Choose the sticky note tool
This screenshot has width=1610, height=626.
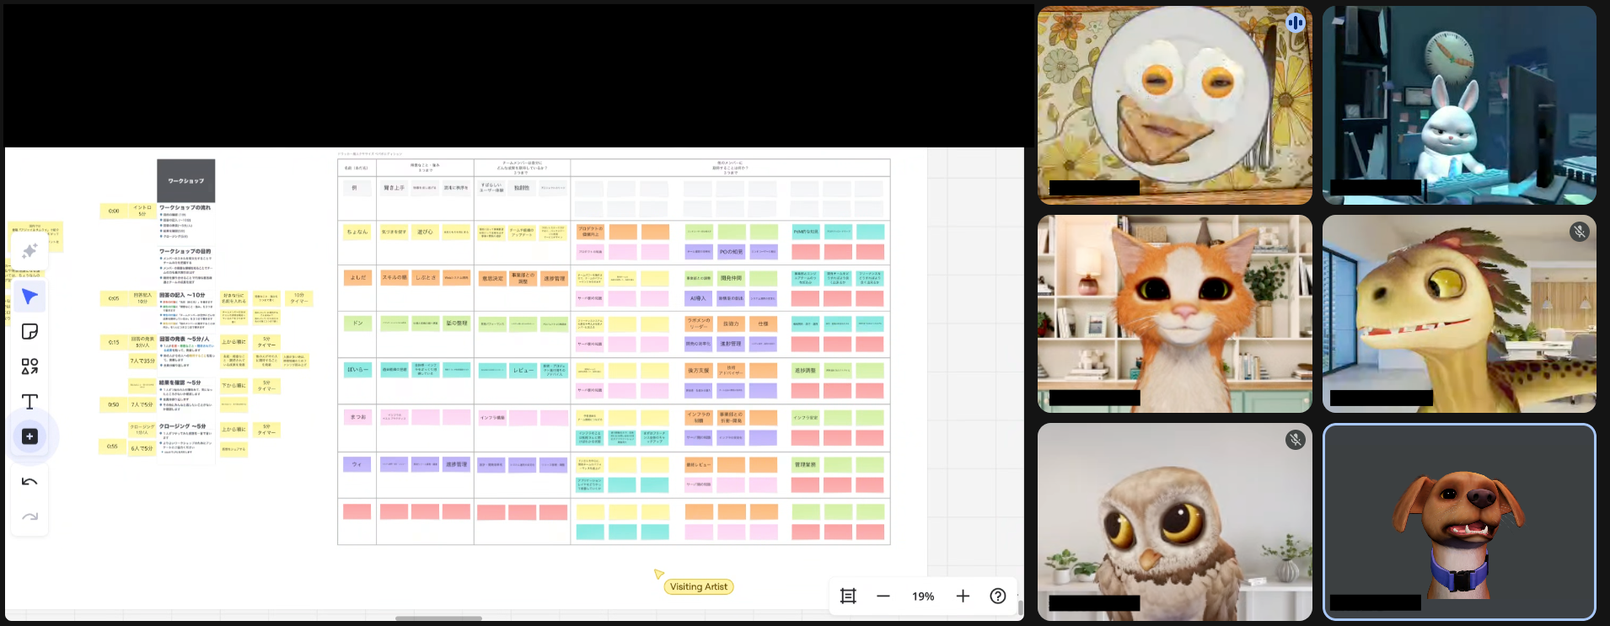[30, 331]
